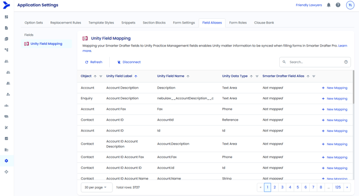This screenshot has height=196, width=359.
Task: Select current page 1 button
Action: [x=267, y=187]
